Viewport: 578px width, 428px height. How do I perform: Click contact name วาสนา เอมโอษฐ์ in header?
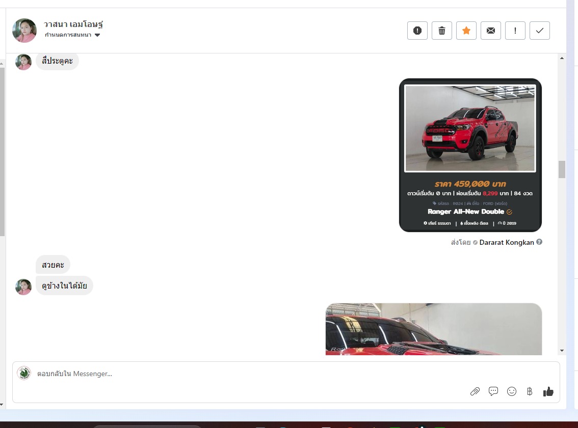[x=73, y=24]
